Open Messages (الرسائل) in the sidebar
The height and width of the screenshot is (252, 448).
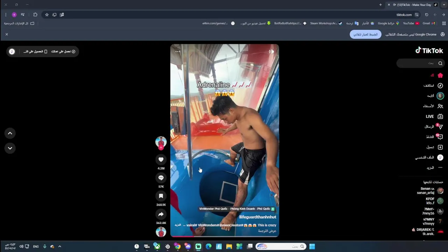coord(434,127)
